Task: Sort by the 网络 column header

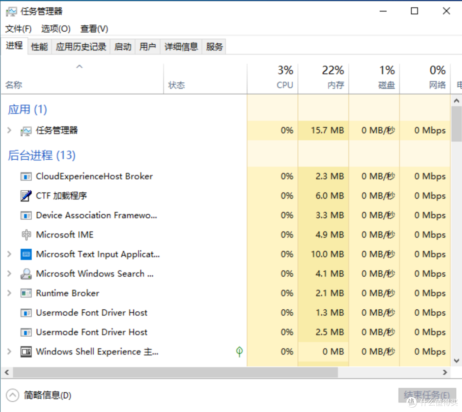Action: pos(425,79)
